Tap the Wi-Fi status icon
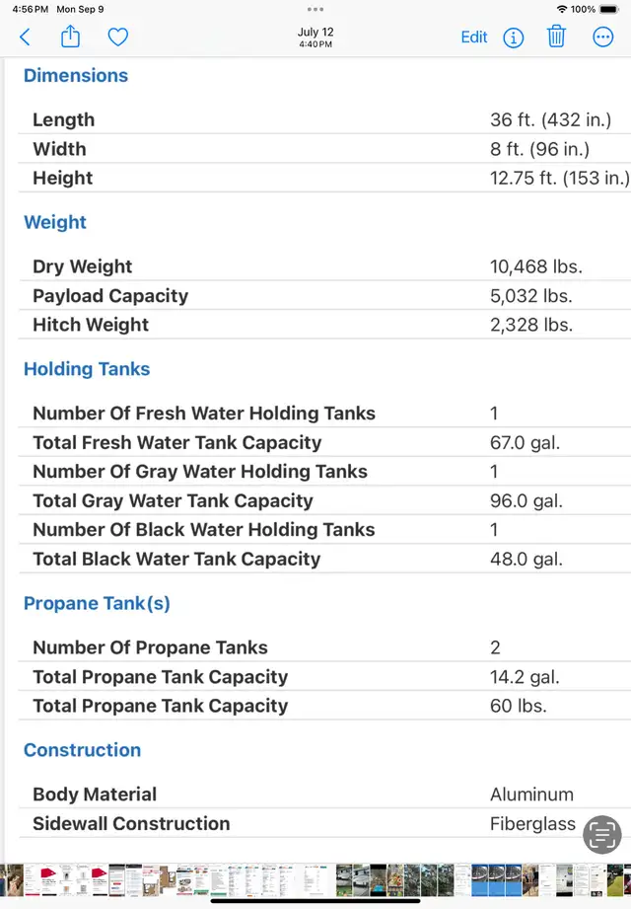 [x=561, y=9]
